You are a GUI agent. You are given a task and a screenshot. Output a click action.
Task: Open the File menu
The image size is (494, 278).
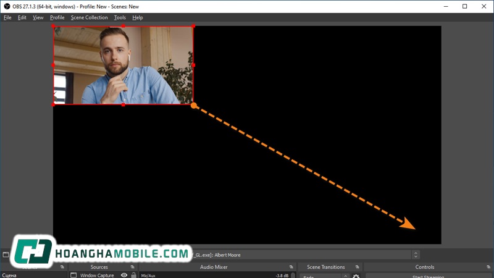tap(7, 18)
